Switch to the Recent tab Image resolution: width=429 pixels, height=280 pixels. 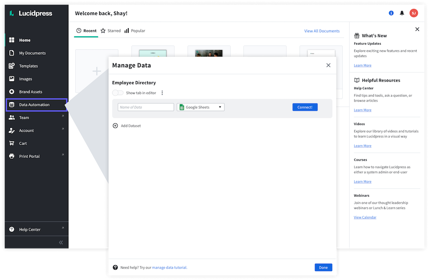86,31
